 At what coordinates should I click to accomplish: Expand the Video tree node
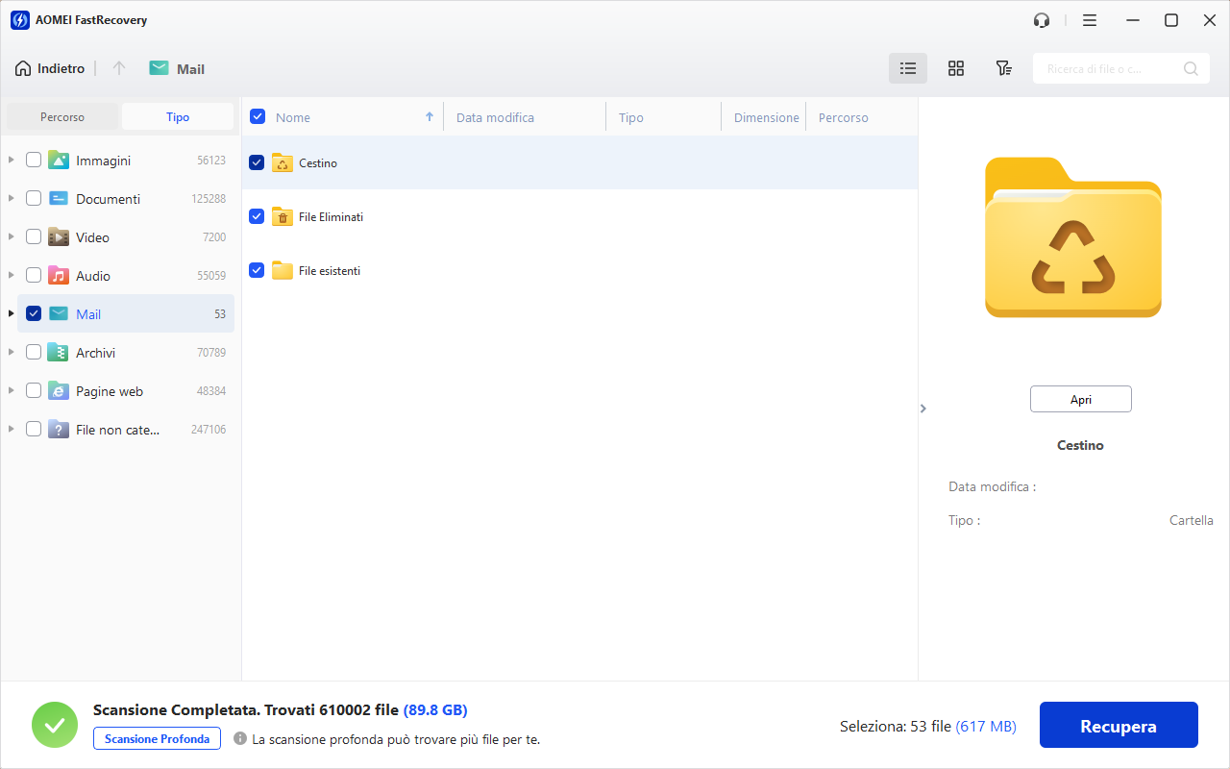pyautogui.click(x=11, y=236)
